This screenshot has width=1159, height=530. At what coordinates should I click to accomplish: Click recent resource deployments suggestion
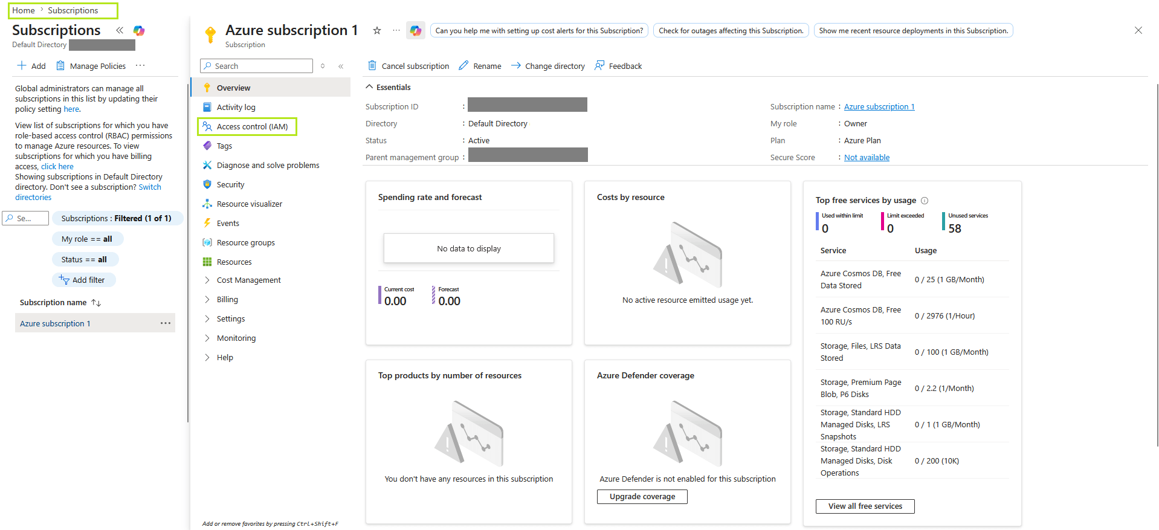click(x=914, y=30)
